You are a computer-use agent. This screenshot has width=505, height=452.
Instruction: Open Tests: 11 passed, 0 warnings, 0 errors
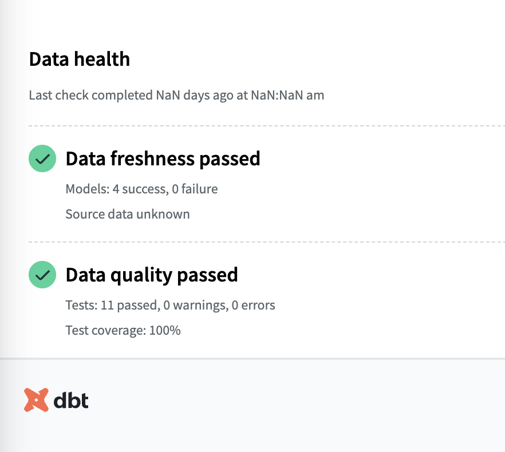[x=170, y=305]
